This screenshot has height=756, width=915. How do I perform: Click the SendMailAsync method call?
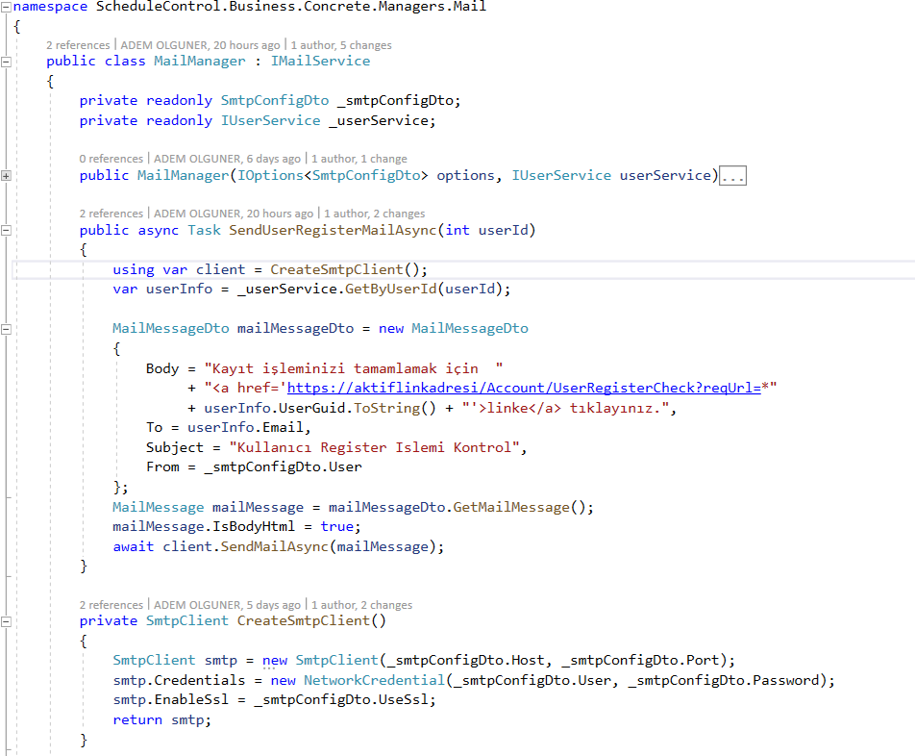pos(274,547)
